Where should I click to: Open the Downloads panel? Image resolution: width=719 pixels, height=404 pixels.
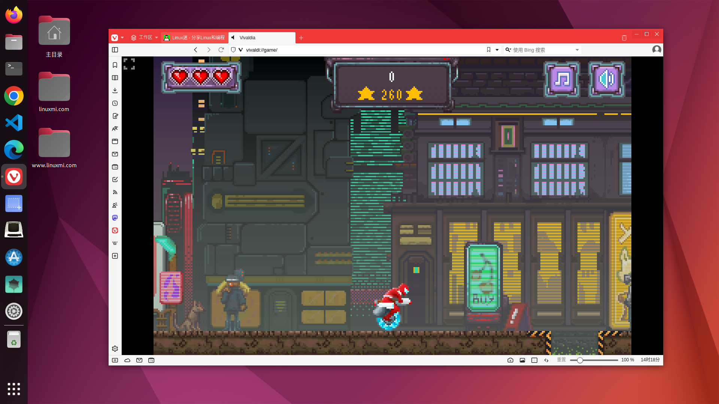coord(115,91)
